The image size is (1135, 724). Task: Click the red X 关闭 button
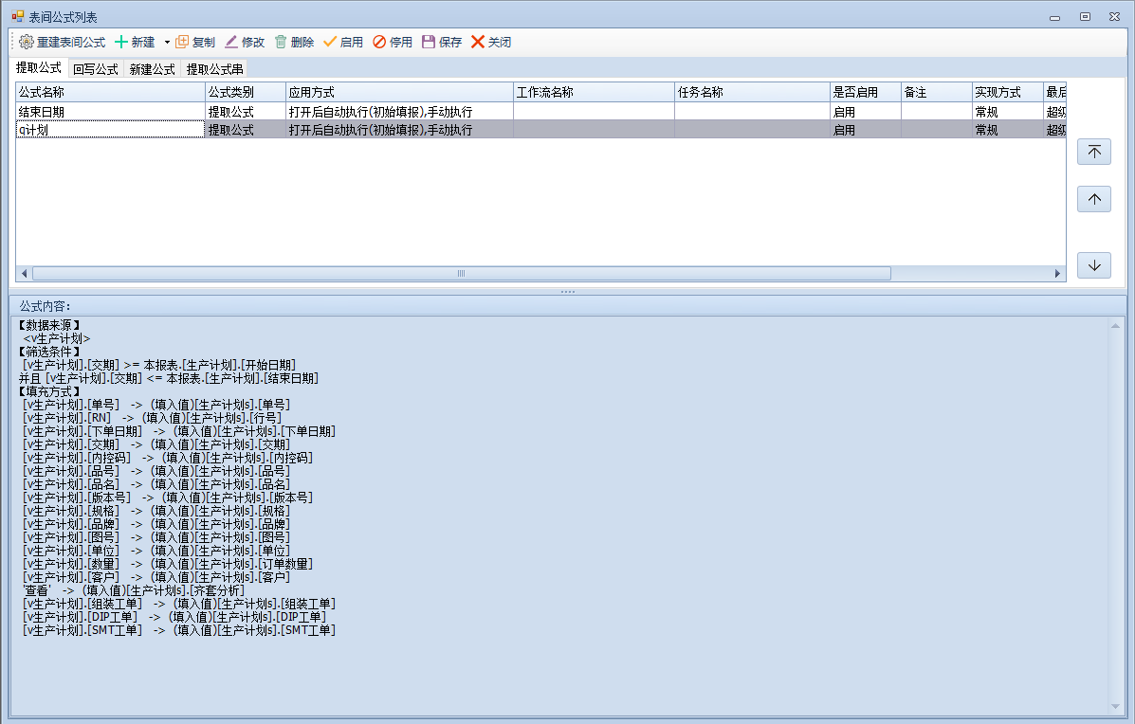(478, 43)
